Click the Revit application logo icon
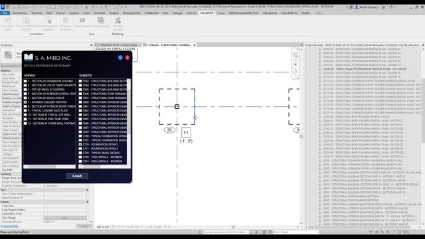Image resolution: width=425 pixels, height=239 pixels. 3,7
